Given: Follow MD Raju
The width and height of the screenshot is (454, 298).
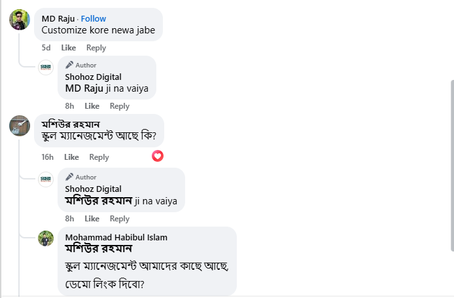Looking at the screenshot, I should coord(94,18).
